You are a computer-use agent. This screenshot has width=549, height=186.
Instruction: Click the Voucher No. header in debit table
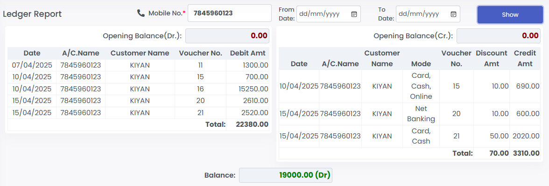(201, 53)
